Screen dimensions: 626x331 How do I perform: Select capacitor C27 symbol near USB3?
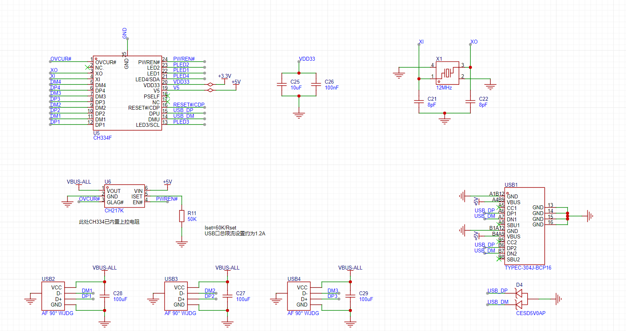point(227,296)
